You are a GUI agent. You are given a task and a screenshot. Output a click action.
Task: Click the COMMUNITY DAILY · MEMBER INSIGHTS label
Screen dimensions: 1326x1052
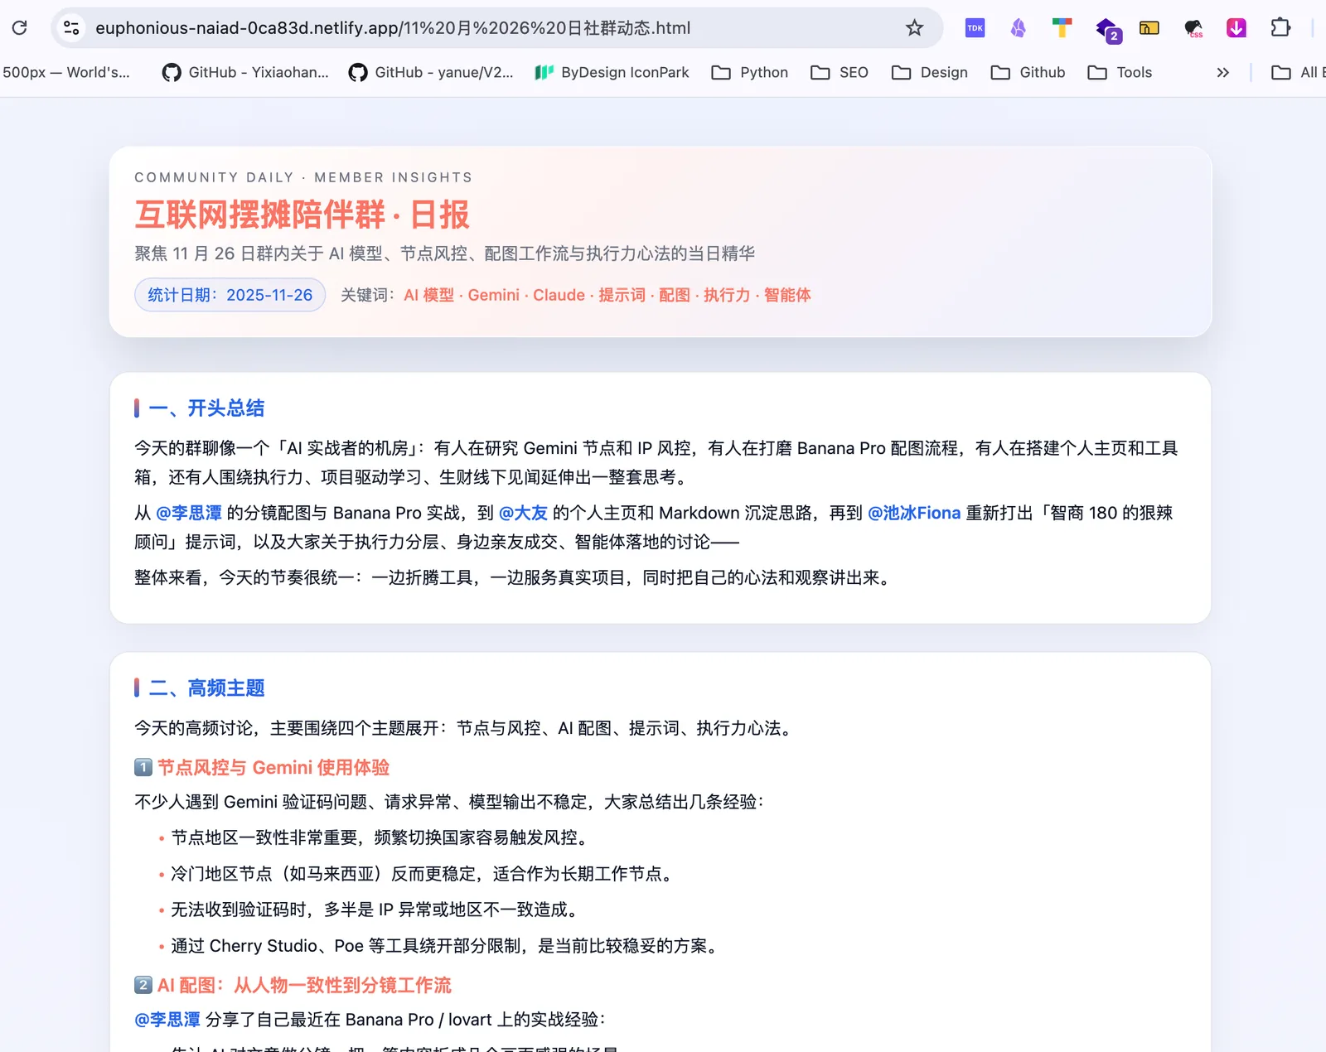coord(303,177)
